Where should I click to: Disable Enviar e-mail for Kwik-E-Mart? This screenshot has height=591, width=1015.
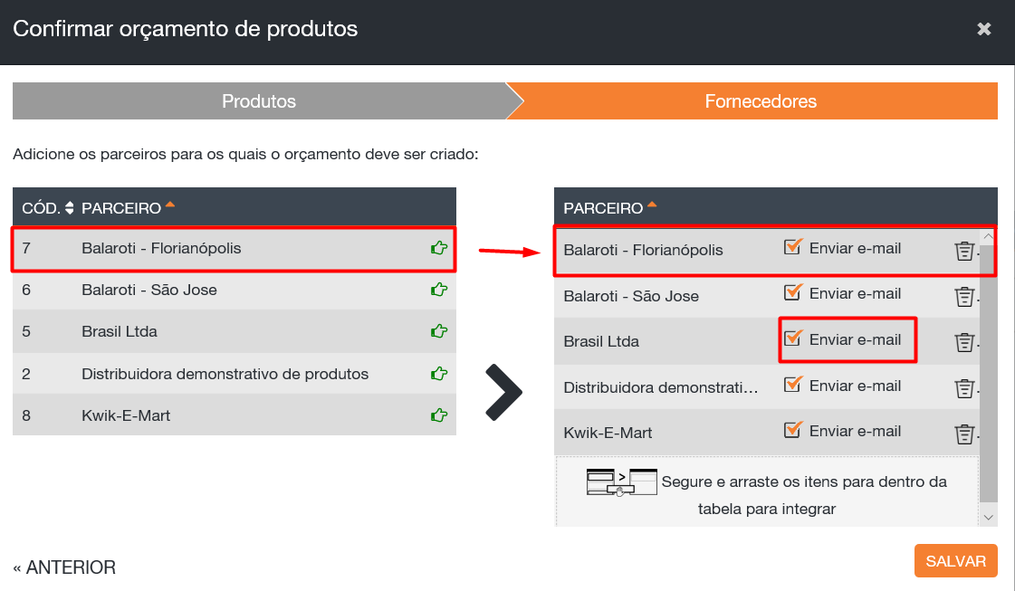coord(793,430)
